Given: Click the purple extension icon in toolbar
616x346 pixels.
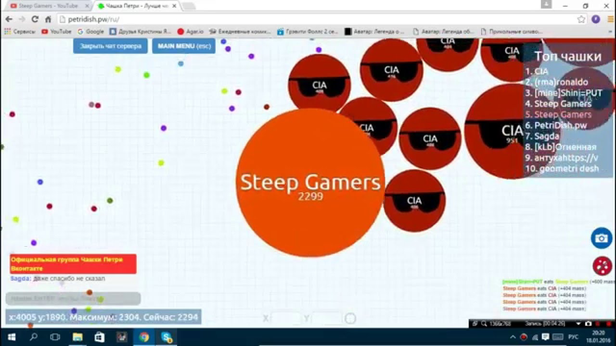Looking at the screenshot, I should tap(596, 19).
